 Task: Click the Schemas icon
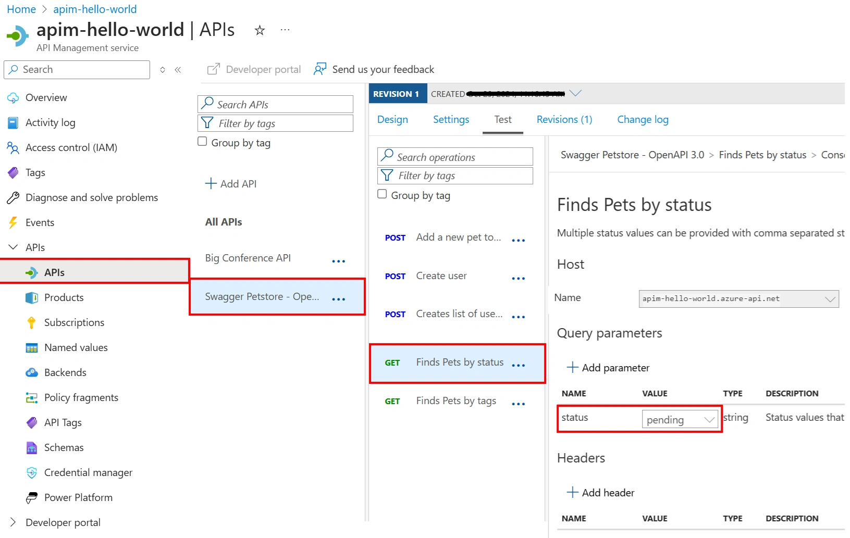click(x=32, y=448)
